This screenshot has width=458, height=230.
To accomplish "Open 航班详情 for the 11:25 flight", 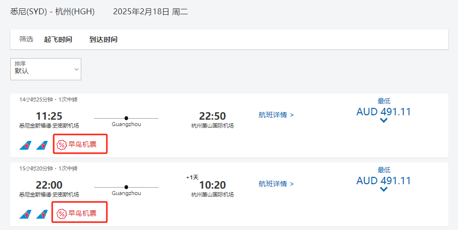I will (x=276, y=115).
